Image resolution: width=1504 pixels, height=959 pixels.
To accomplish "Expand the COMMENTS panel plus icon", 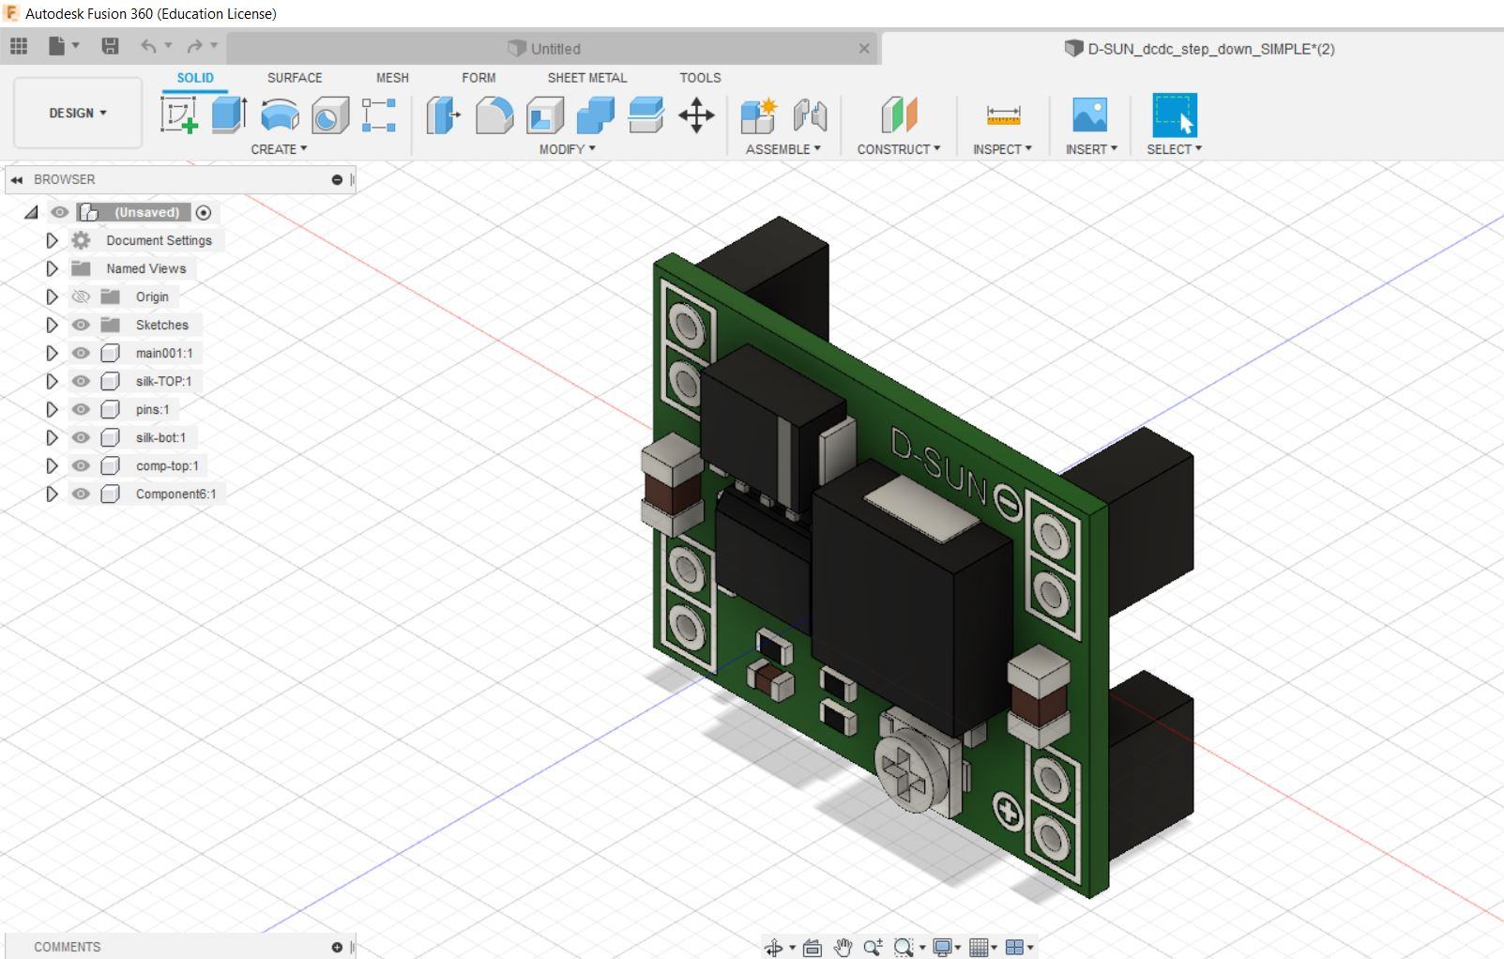I will pos(337,948).
